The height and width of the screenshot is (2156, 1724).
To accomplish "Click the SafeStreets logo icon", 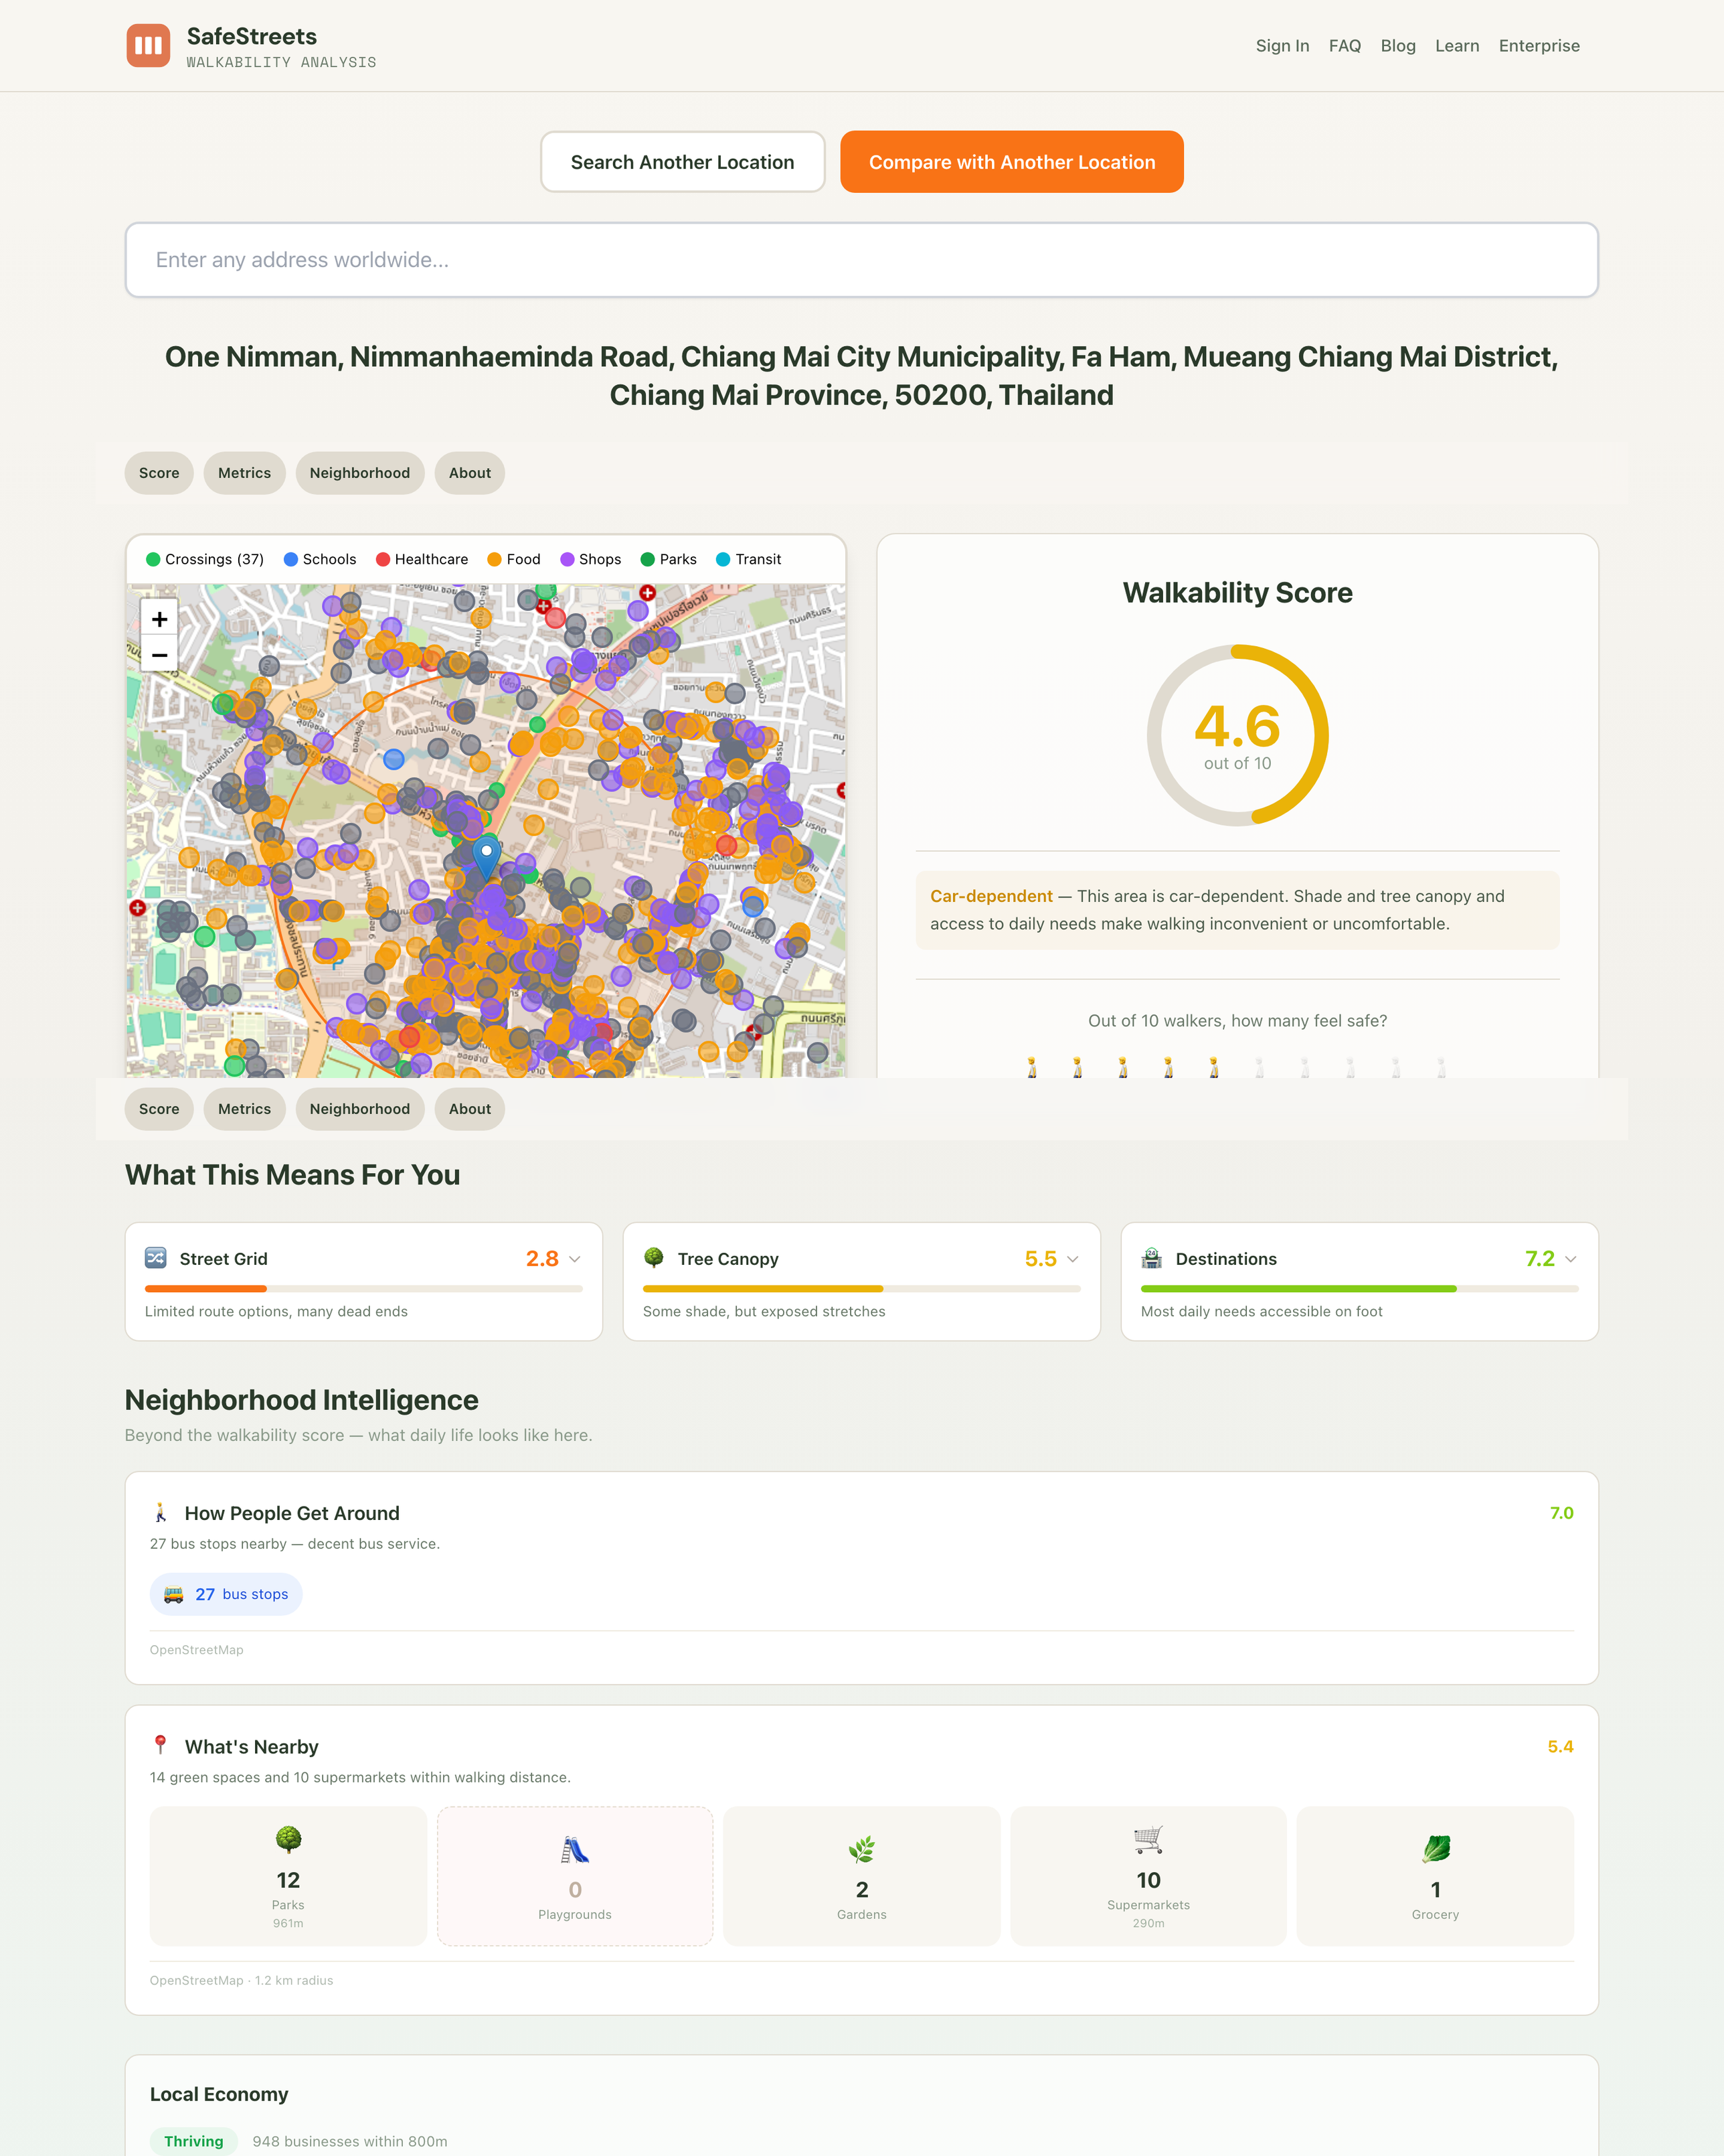I will click(x=148, y=46).
